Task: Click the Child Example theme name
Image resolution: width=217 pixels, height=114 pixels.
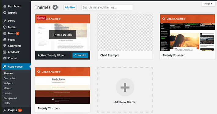Action: click(110, 55)
